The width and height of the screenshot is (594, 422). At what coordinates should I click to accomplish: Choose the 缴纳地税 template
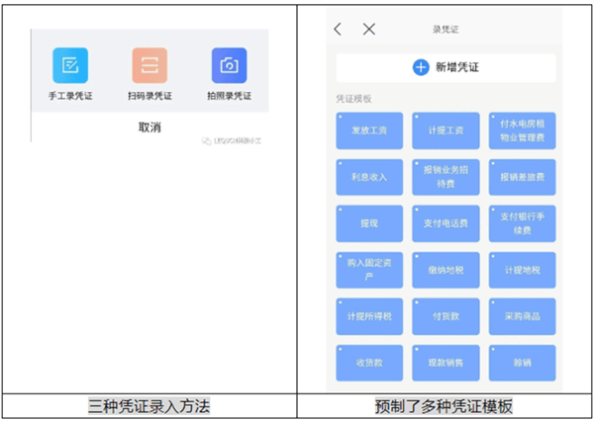coord(445,270)
